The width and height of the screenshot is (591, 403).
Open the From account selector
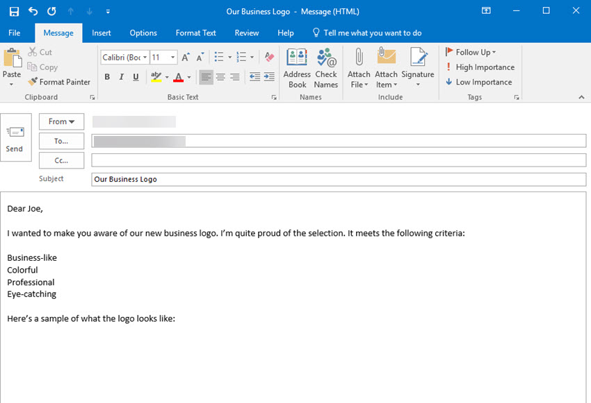click(x=61, y=121)
